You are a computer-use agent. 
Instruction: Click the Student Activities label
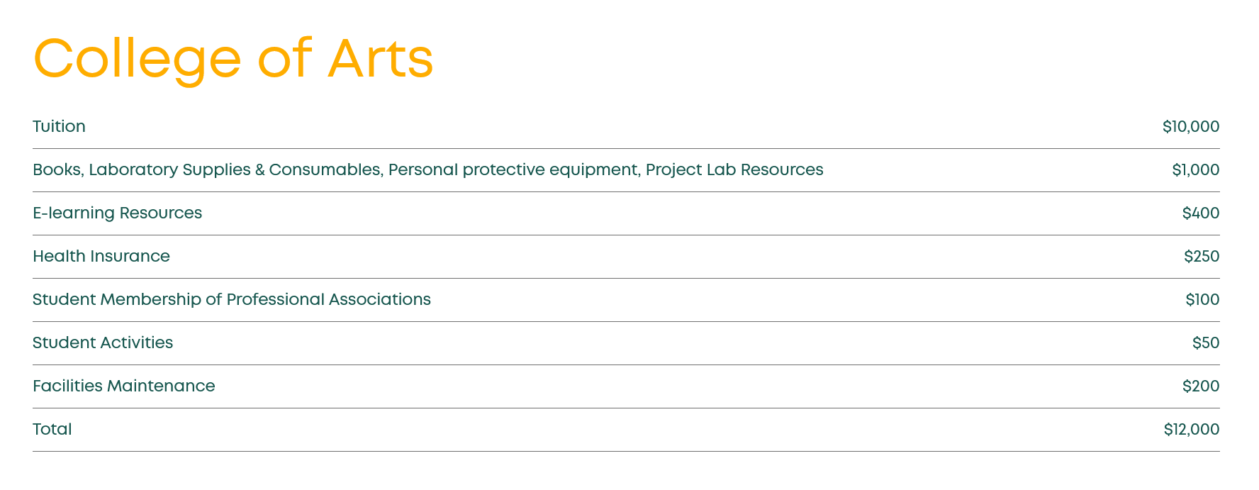103,343
